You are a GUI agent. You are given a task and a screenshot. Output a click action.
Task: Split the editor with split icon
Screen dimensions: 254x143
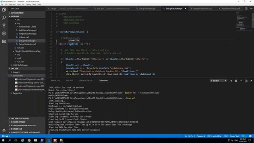(246, 9)
